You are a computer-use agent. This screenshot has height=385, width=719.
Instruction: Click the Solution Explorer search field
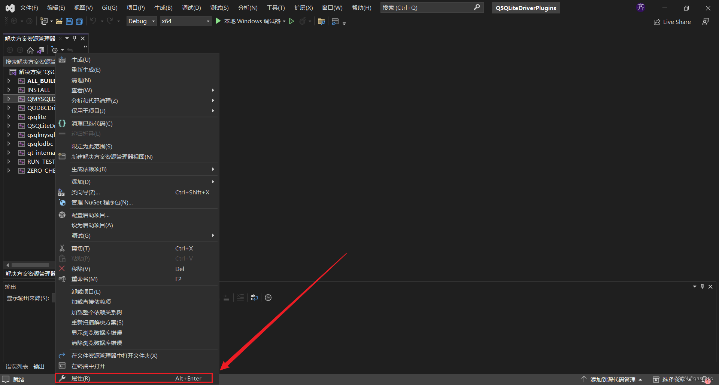click(x=30, y=62)
